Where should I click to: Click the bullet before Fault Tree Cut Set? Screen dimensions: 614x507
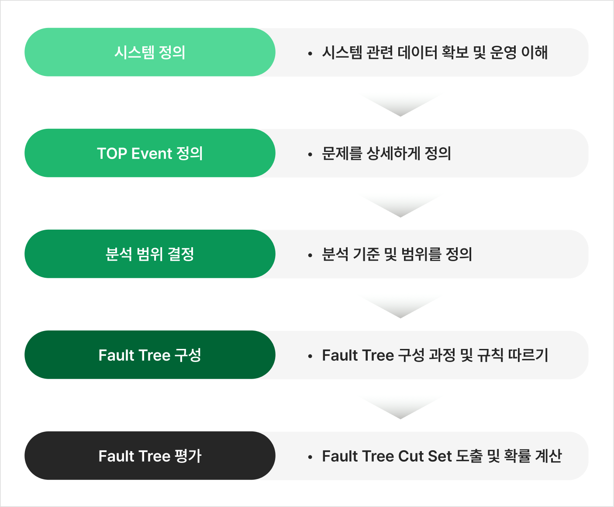click(310, 458)
